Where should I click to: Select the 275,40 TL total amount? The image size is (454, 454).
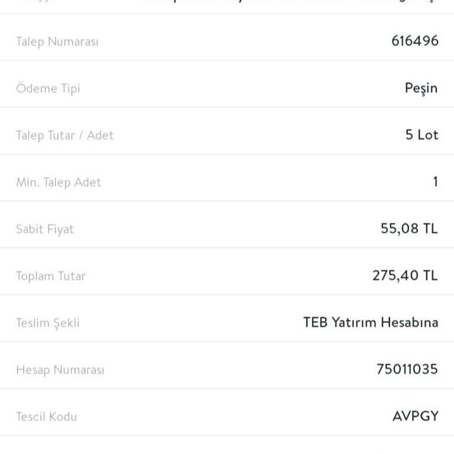tap(405, 275)
